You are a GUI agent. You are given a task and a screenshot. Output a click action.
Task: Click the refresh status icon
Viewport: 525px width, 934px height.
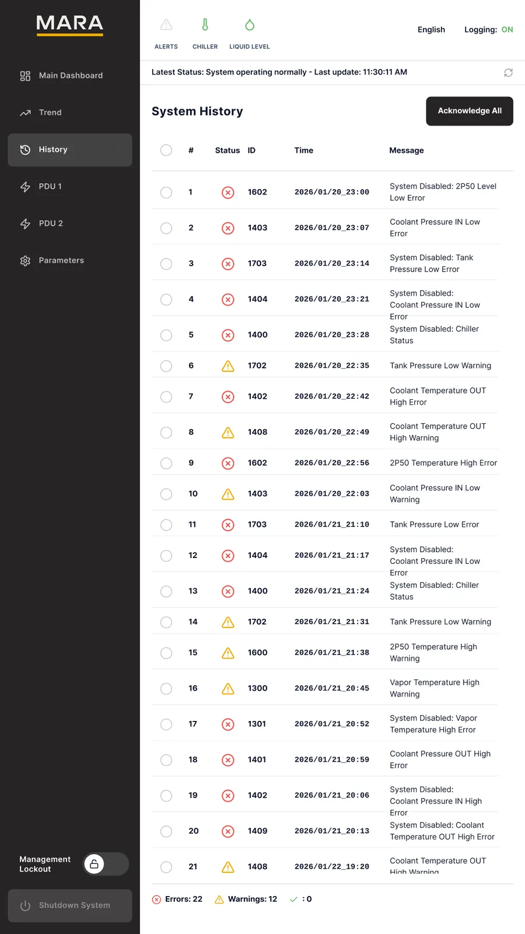point(508,72)
